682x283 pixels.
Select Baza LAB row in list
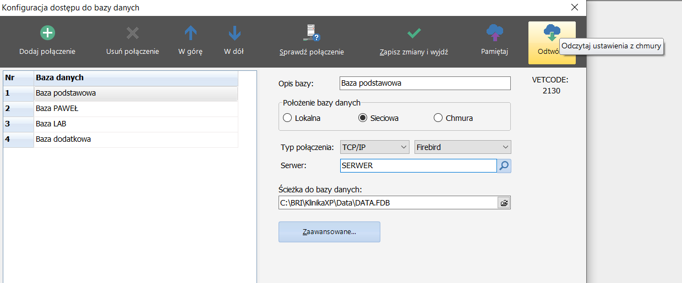[x=121, y=124]
